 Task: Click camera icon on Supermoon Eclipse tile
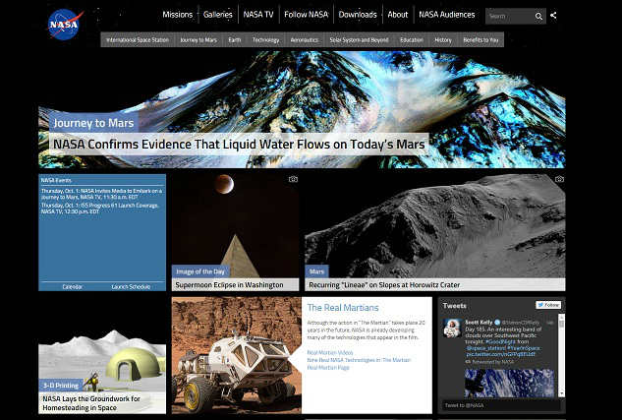point(293,179)
